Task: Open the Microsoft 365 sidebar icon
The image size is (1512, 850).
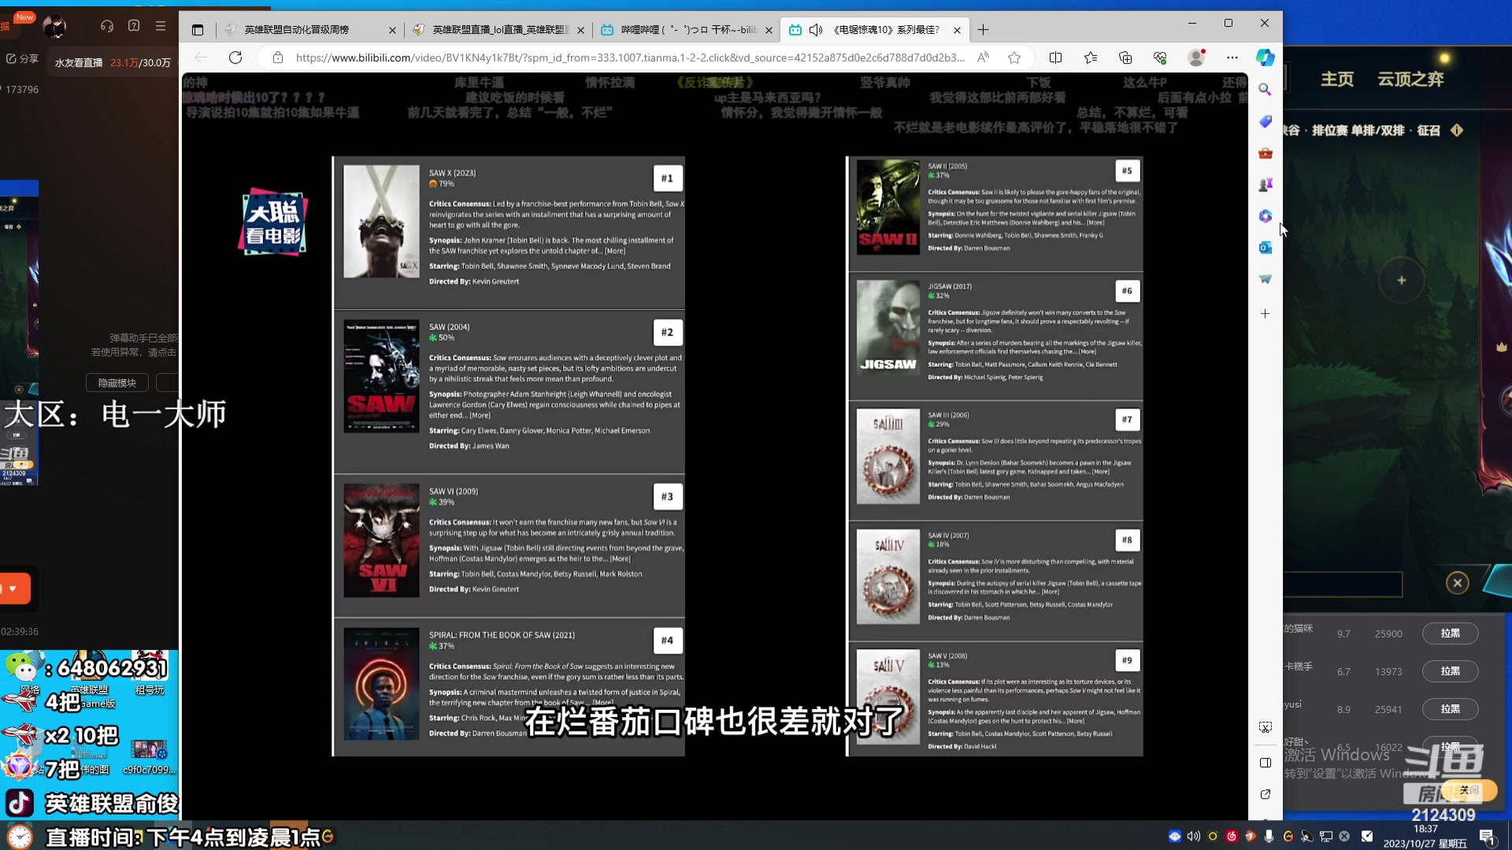Action: tap(1265, 216)
